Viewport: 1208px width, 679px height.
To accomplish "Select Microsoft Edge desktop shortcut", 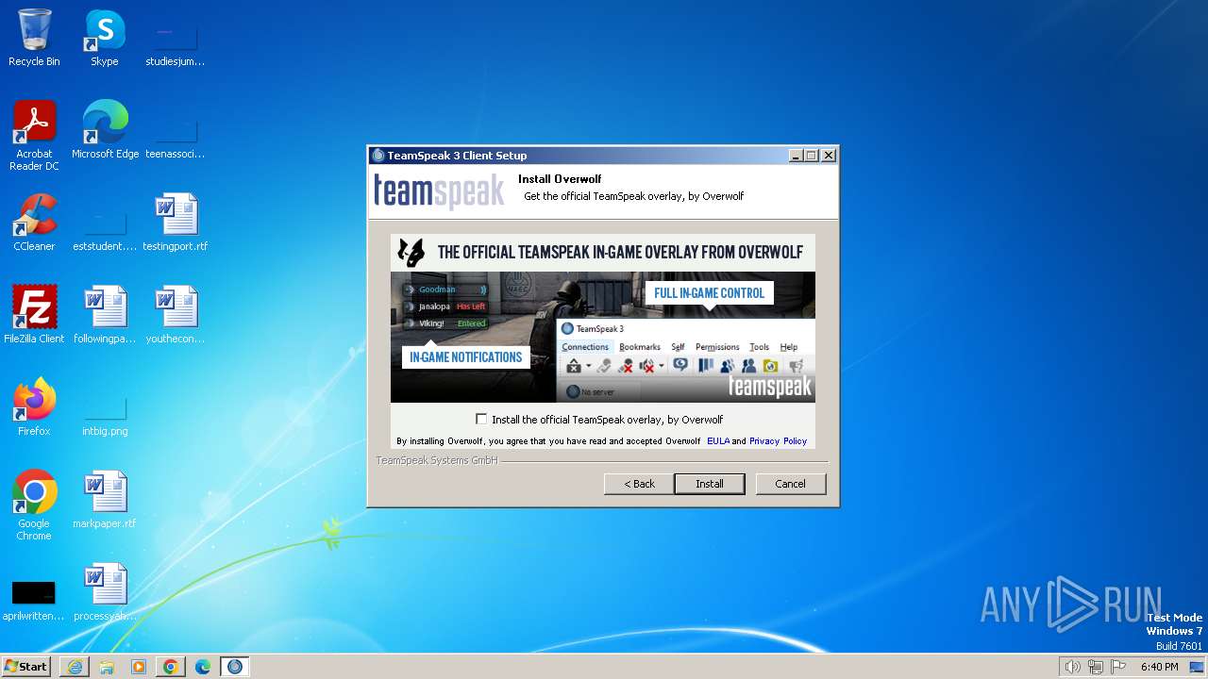I will coord(105,130).
